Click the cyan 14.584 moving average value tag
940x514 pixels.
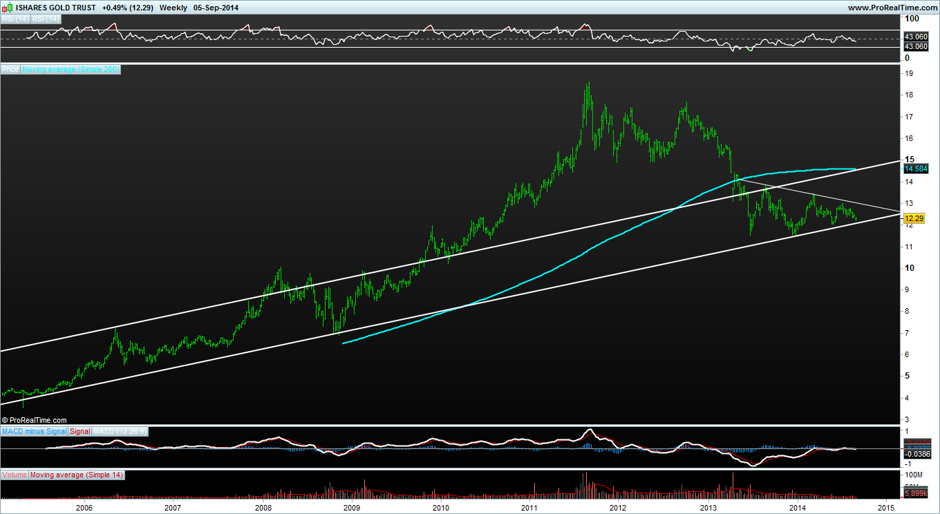pos(915,169)
